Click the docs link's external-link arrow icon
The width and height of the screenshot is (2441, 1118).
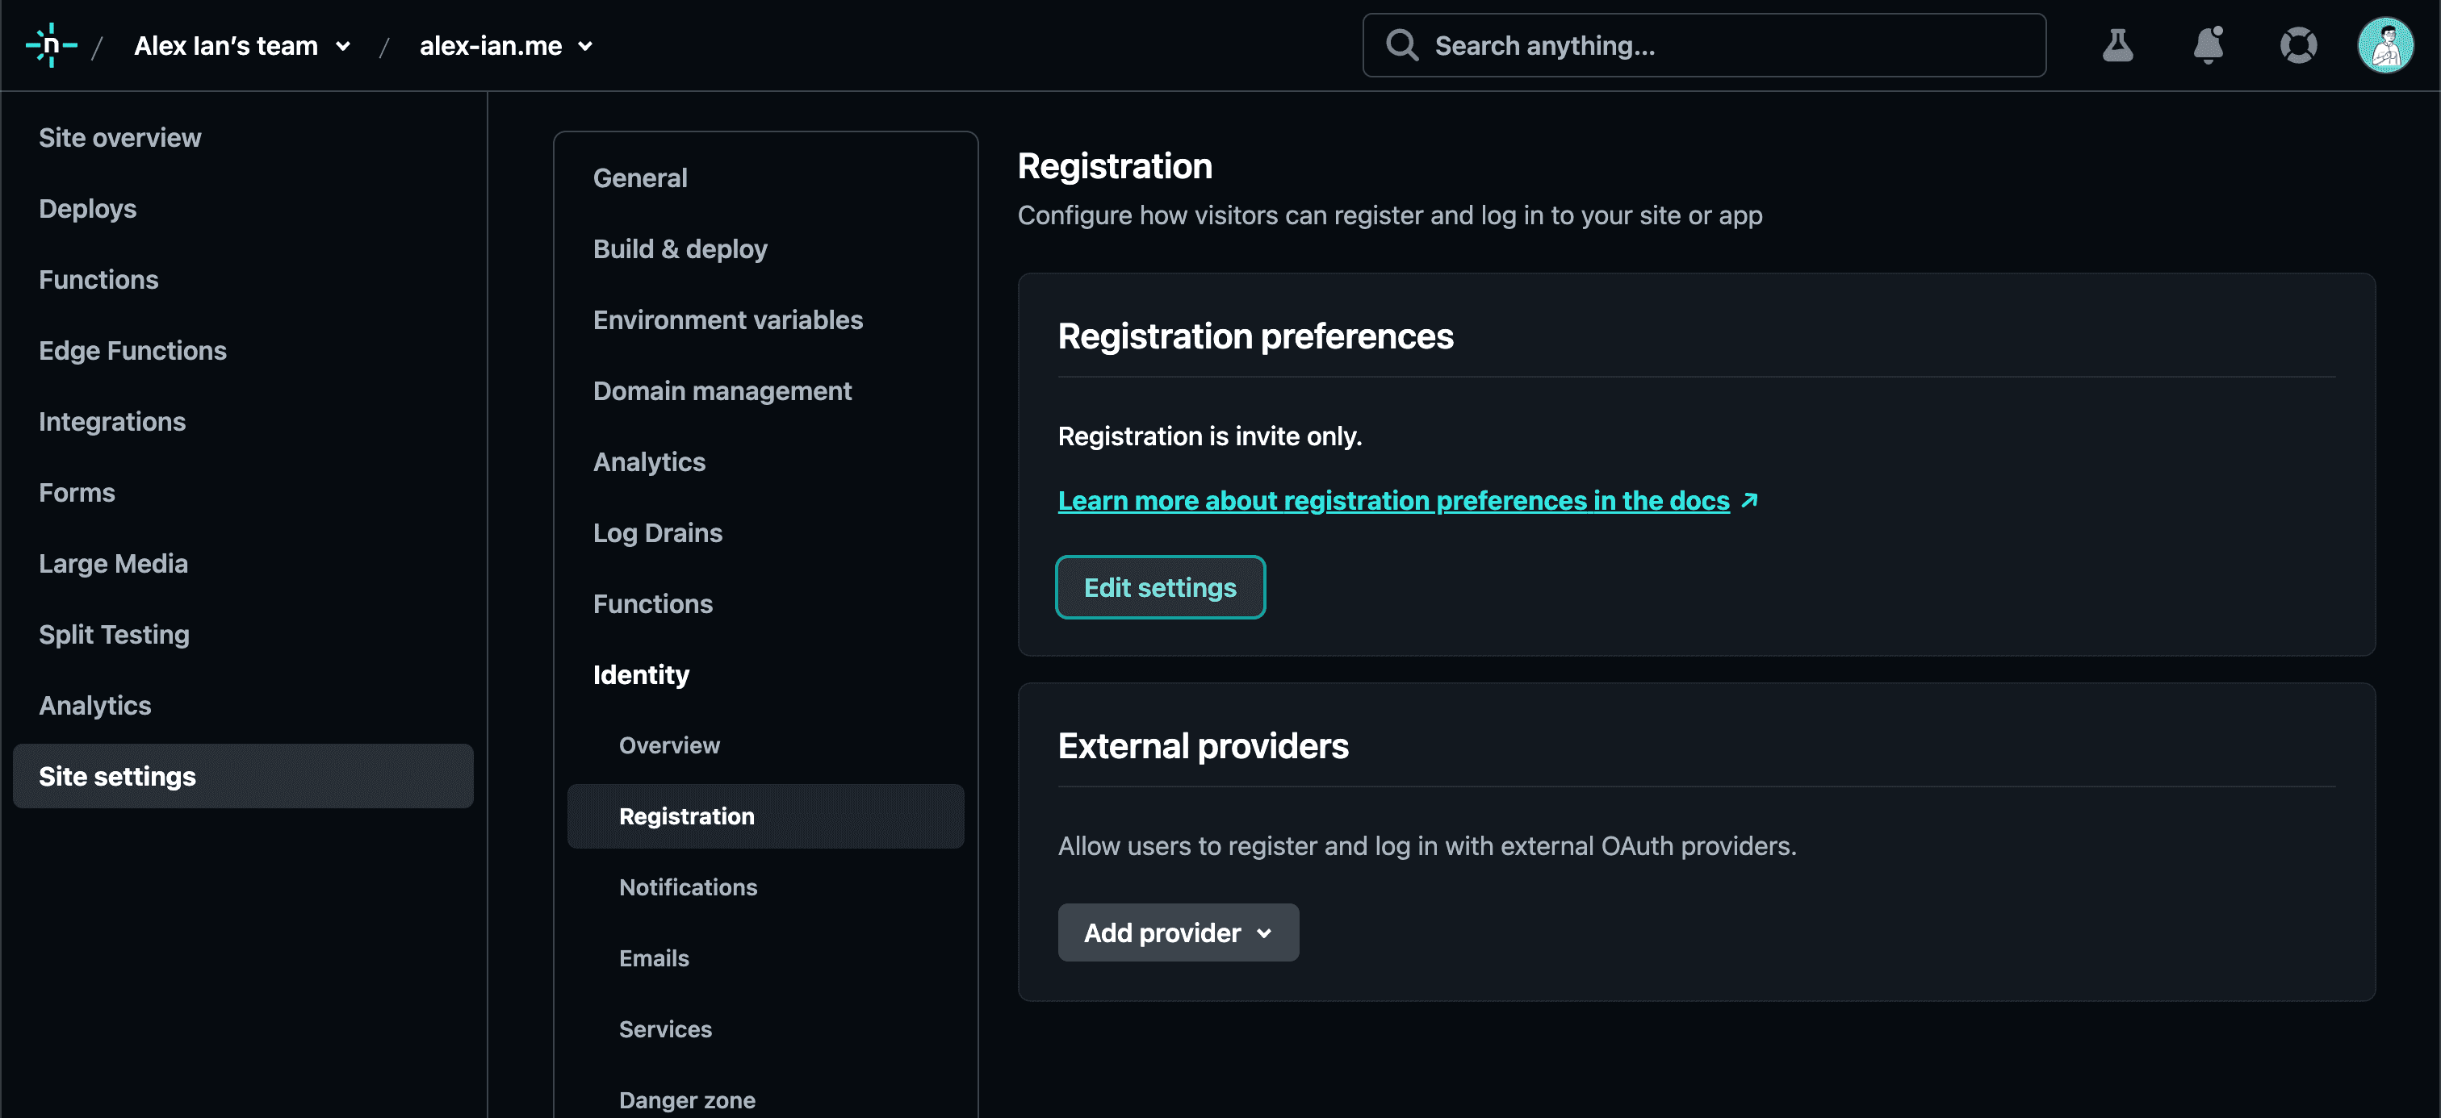click(1749, 501)
